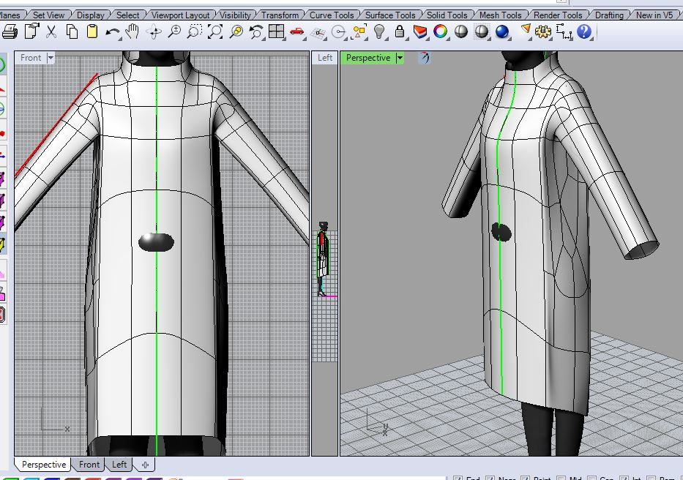Click the Print icon in toolbar

[x=10, y=31]
